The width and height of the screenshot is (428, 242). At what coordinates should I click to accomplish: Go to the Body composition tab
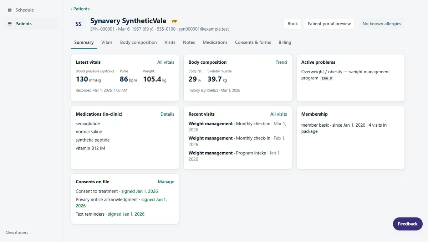tap(138, 42)
